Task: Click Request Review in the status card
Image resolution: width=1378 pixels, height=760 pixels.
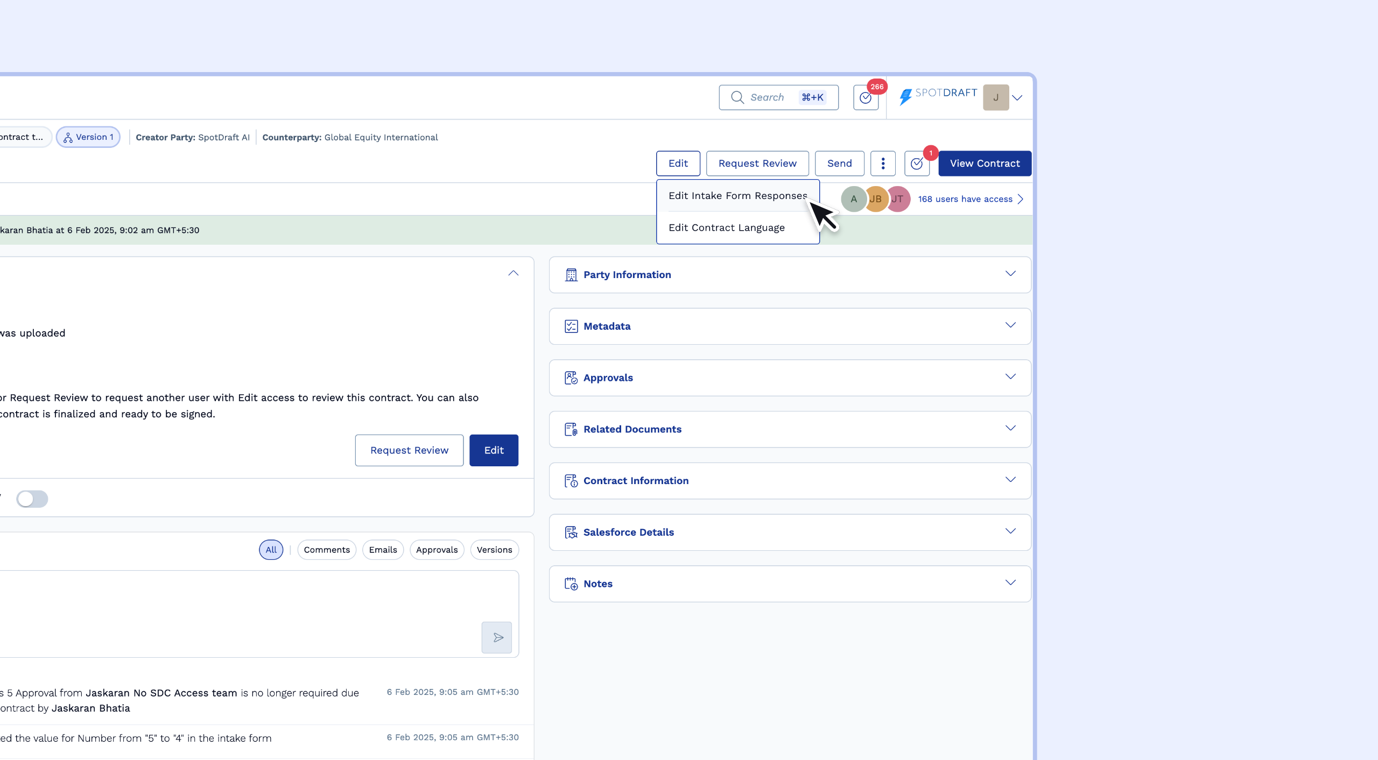Action: coord(409,450)
